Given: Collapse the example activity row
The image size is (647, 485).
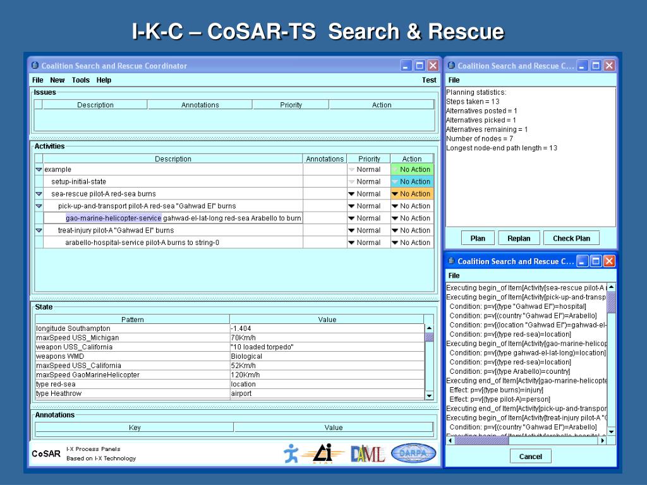Looking at the screenshot, I should [x=39, y=169].
